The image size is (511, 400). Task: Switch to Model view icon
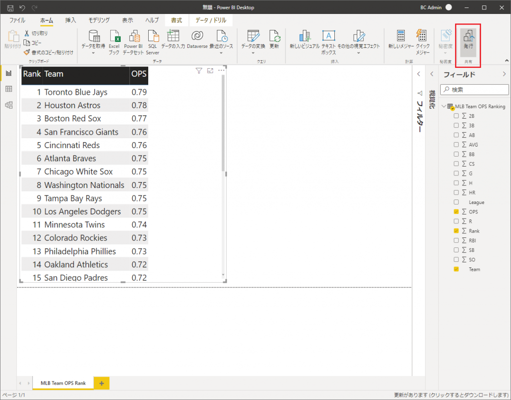(9, 105)
